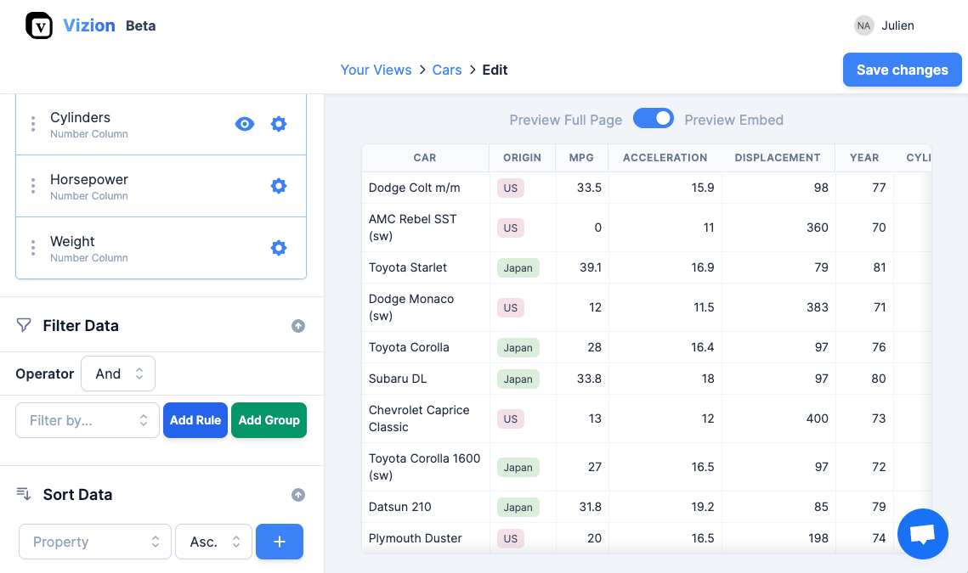The image size is (968, 573).
Task: Click the Save changes button
Action: tap(902, 70)
